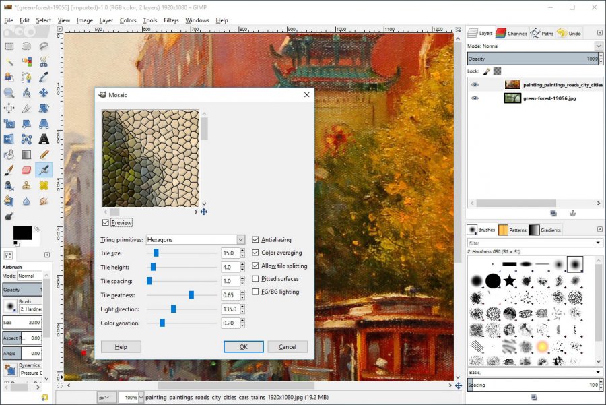Hide the green-forest-19056.jpg layer
Screen dimensions: 606x405
coord(475,98)
